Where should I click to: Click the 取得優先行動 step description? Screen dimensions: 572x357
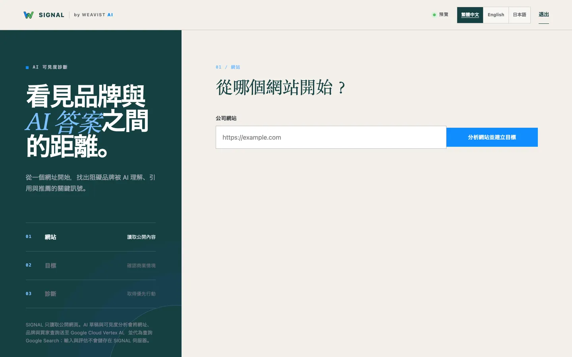coord(141,294)
